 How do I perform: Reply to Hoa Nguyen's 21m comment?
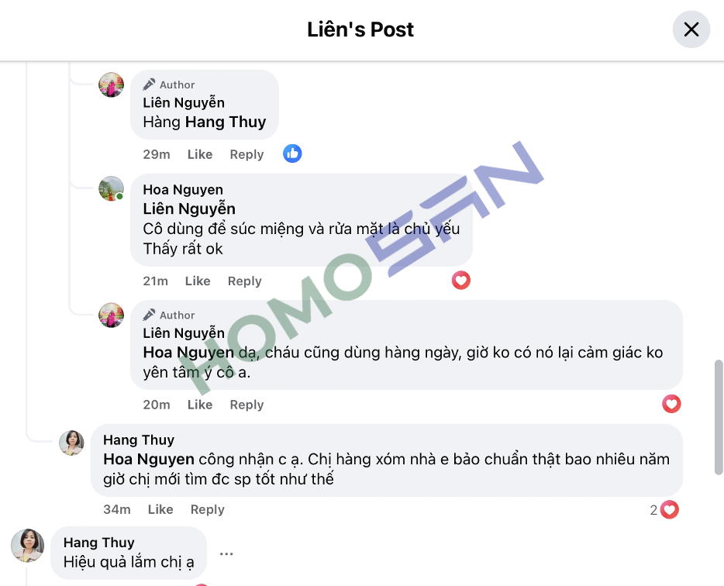(245, 281)
